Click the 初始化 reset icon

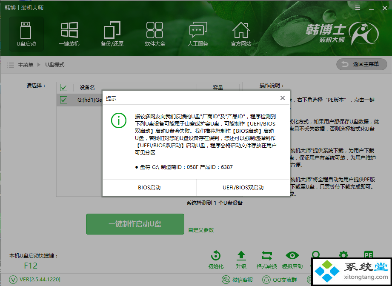(x=216, y=260)
